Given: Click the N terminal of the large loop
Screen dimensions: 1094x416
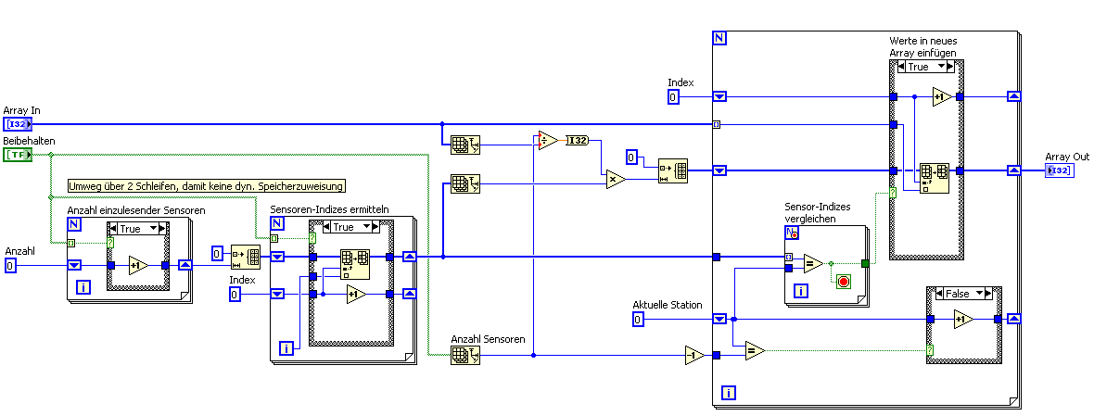Looking at the screenshot, I should (x=719, y=38).
